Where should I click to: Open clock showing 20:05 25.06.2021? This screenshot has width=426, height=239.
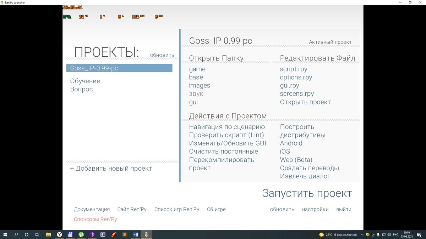coord(407,235)
